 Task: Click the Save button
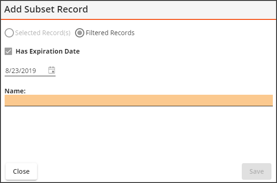(257, 171)
